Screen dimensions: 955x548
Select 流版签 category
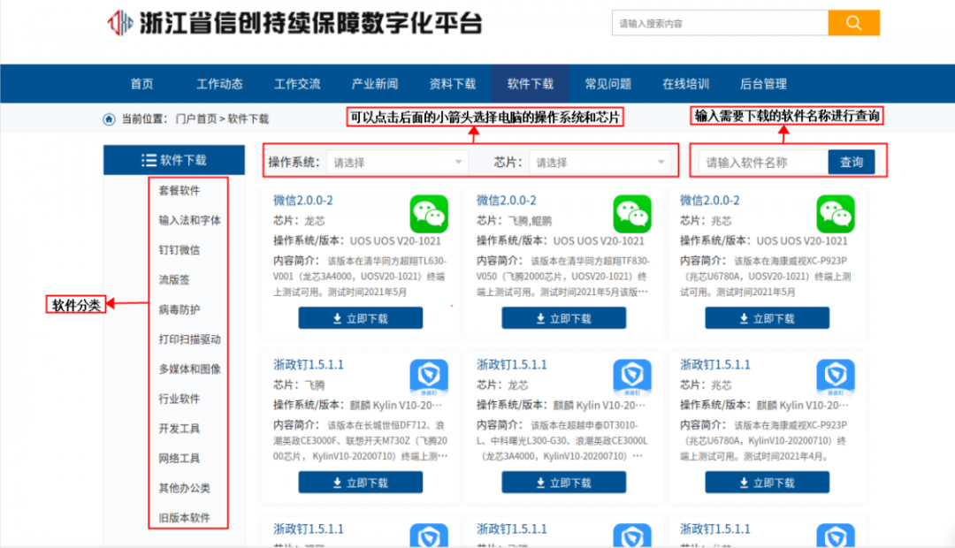[174, 280]
